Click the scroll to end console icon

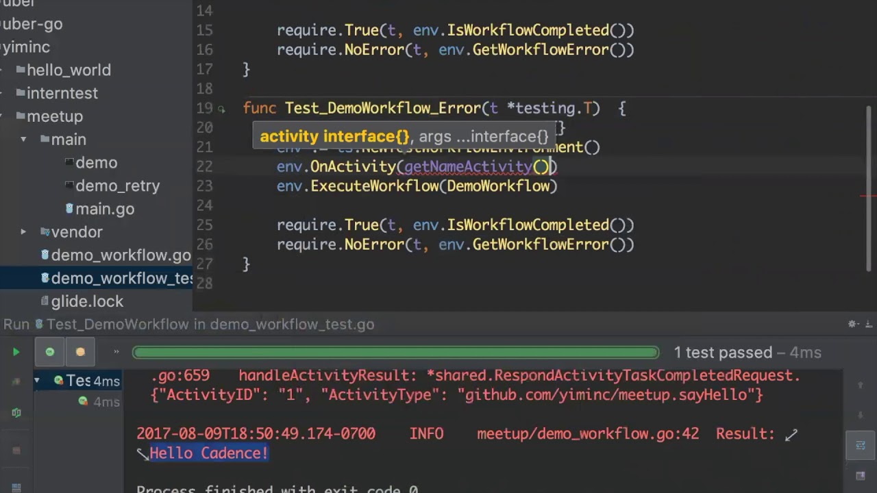coord(861,476)
